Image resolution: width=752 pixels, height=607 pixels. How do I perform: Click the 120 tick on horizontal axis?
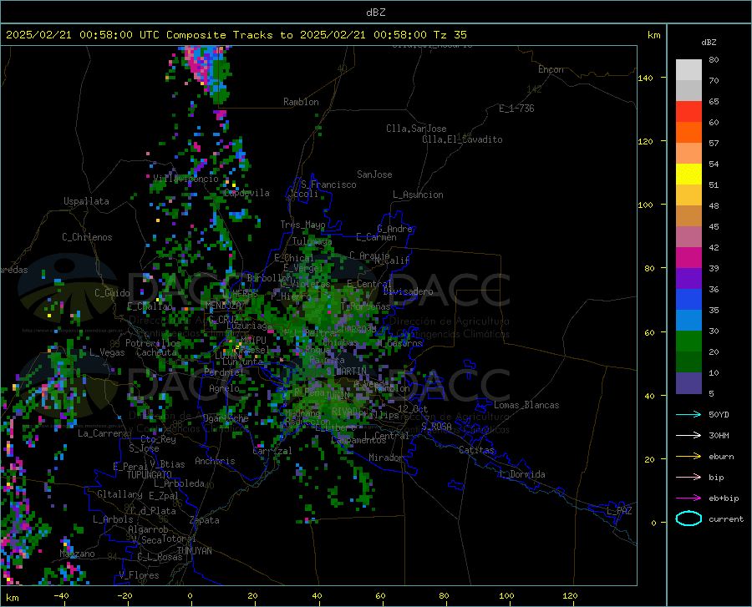click(570, 596)
